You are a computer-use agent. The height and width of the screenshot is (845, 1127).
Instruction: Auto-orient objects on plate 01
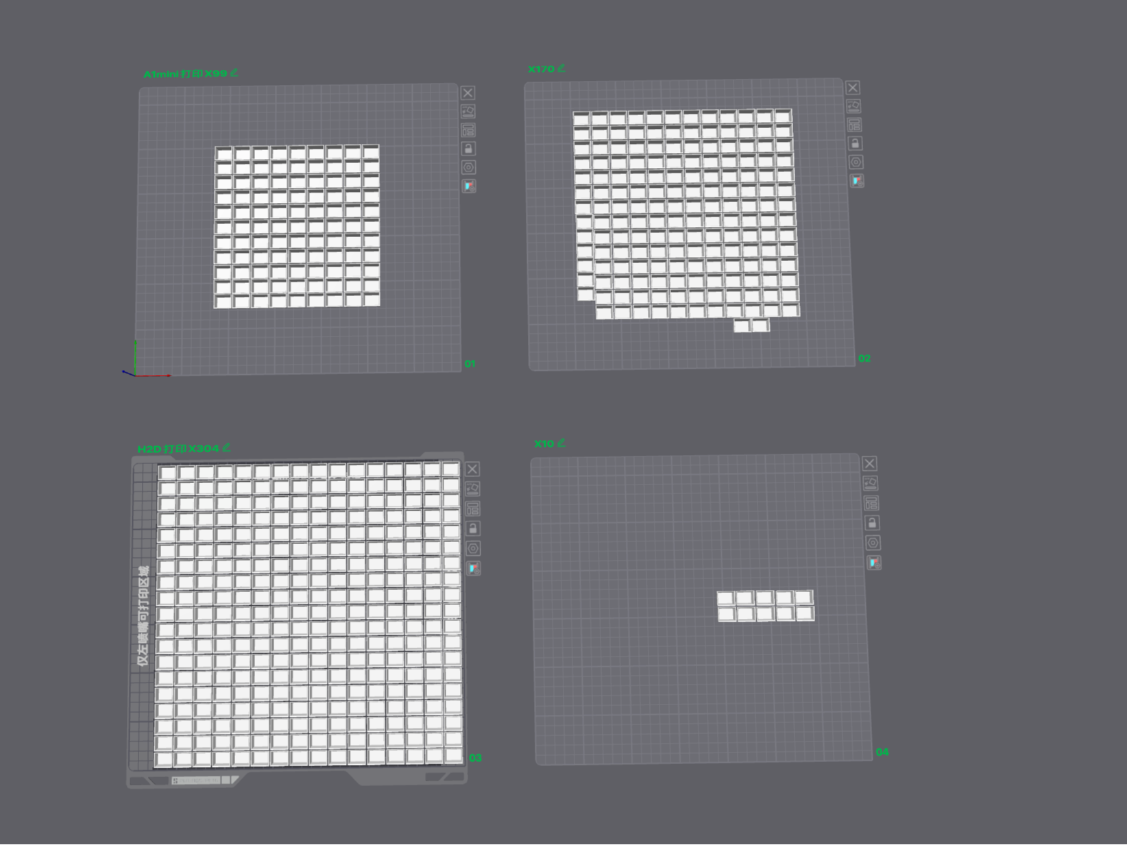click(x=468, y=112)
